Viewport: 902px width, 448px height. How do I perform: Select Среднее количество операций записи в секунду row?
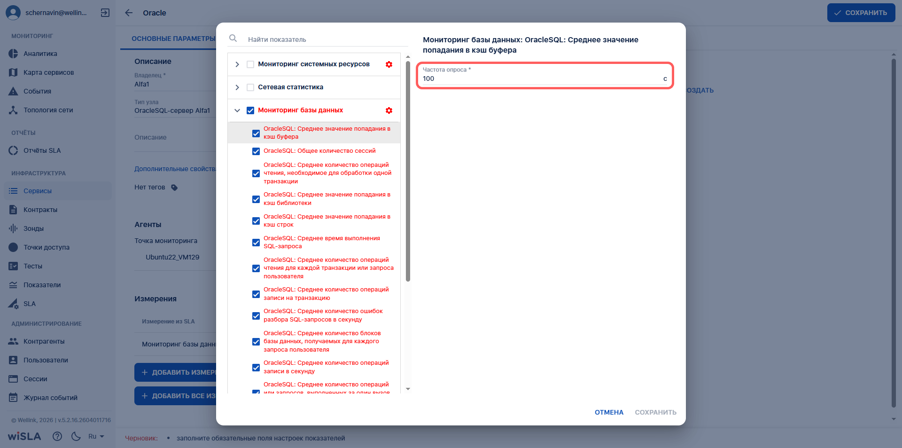tap(314, 367)
